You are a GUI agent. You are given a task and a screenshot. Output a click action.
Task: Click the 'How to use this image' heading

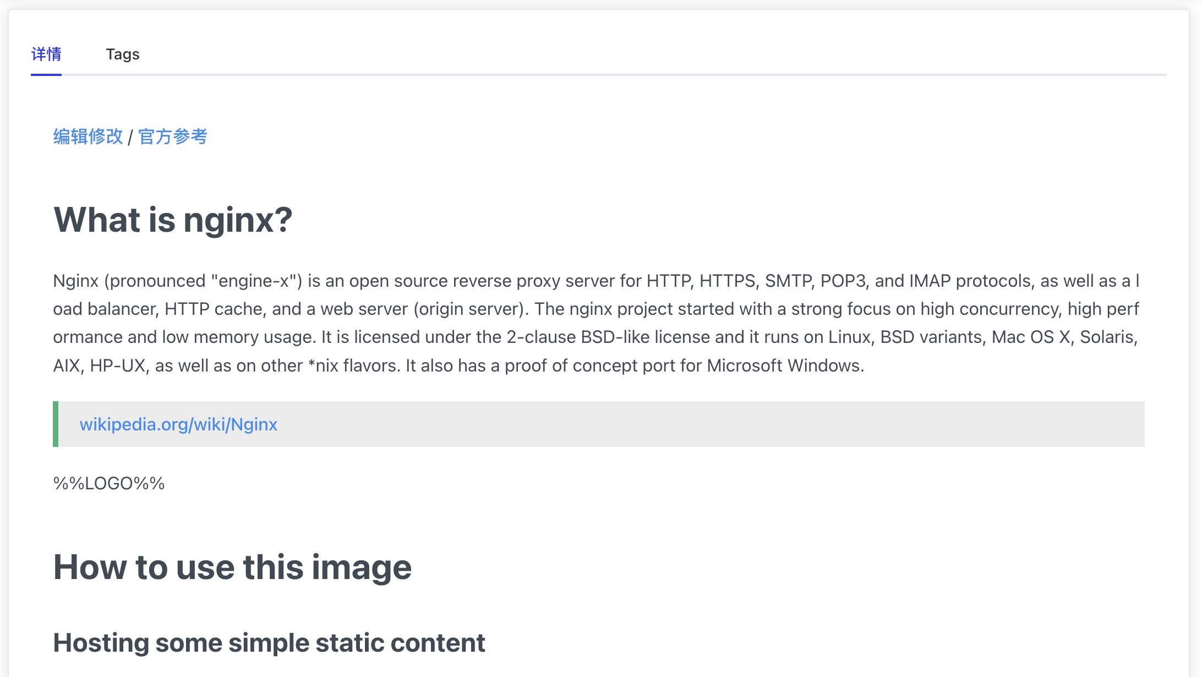click(232, 567)
